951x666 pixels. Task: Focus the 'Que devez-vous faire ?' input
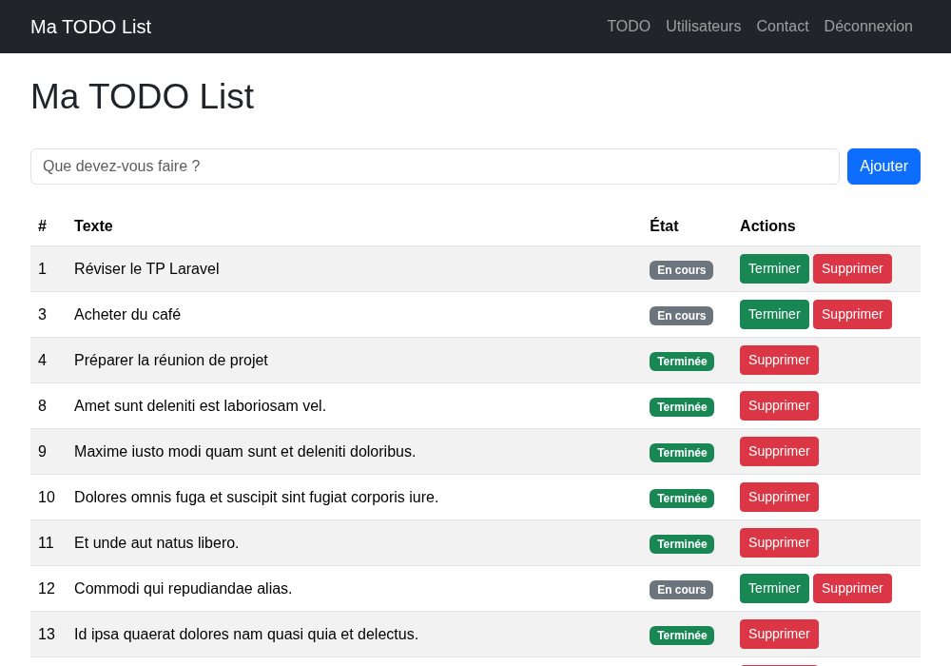tap(435, 166)
